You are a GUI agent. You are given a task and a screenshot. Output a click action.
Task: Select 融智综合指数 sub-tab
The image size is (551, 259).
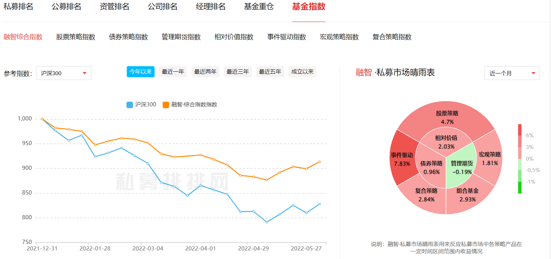(23, 37)
